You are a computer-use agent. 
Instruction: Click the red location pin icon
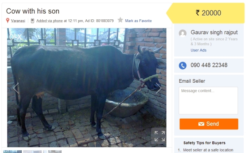pyautogui.click(x=7, y=20)
